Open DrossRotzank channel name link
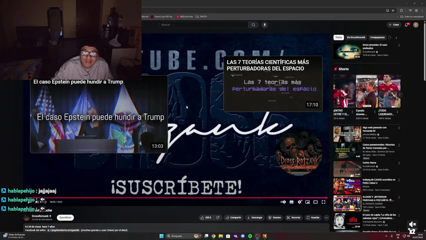The width and height of the screenshot is (426, 240). (x=40, y=216)
